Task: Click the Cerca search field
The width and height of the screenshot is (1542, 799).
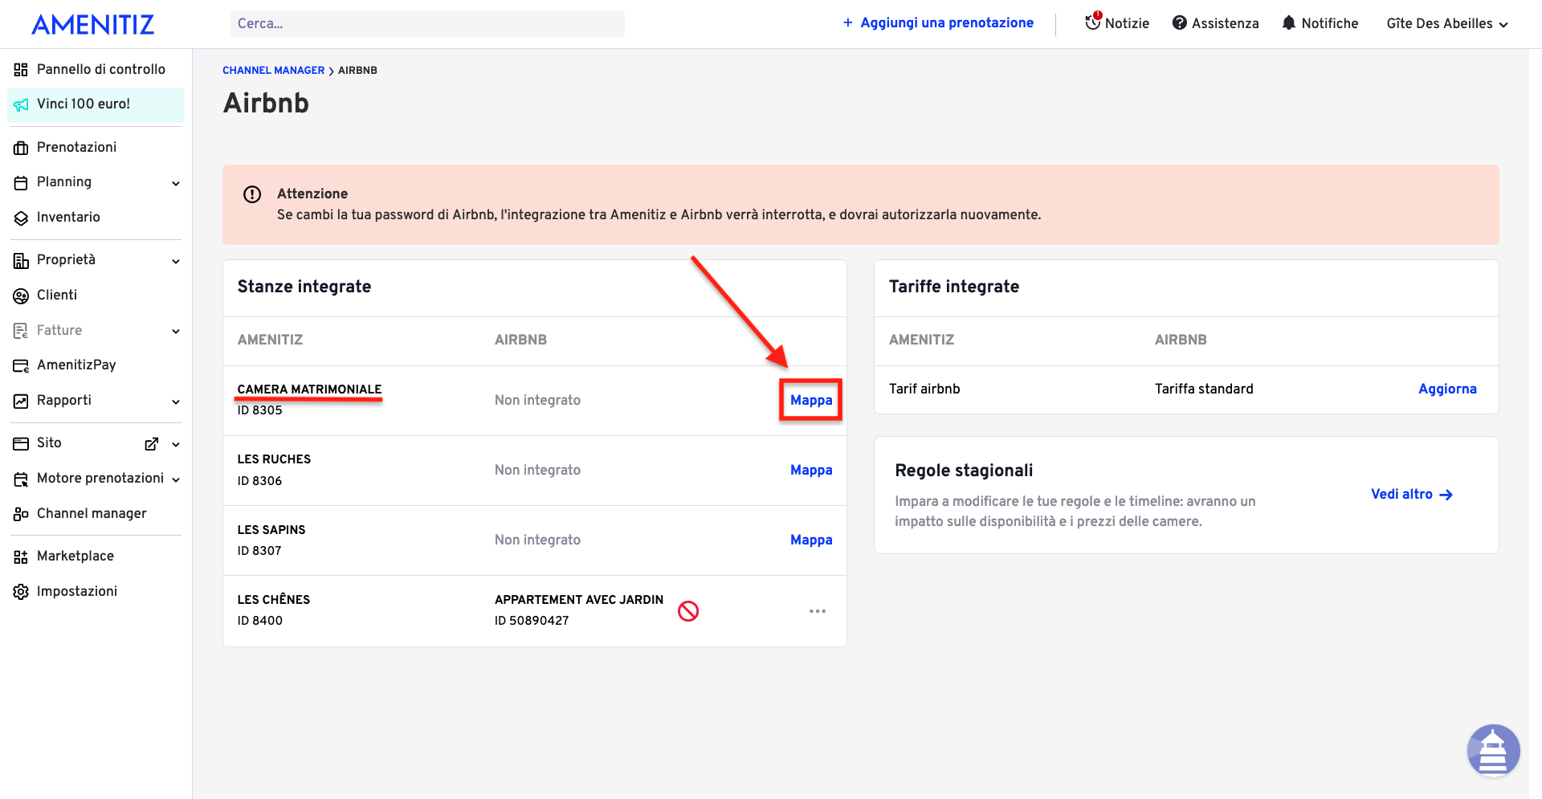Action: pos(427,24)
